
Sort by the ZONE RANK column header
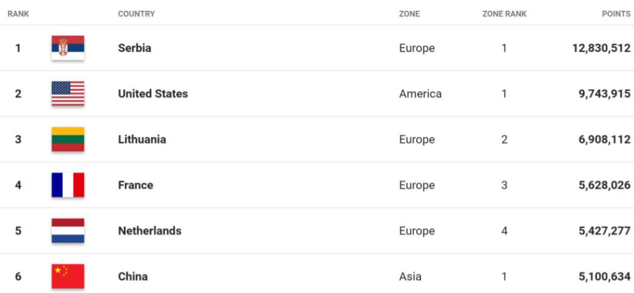click(504, 14)
